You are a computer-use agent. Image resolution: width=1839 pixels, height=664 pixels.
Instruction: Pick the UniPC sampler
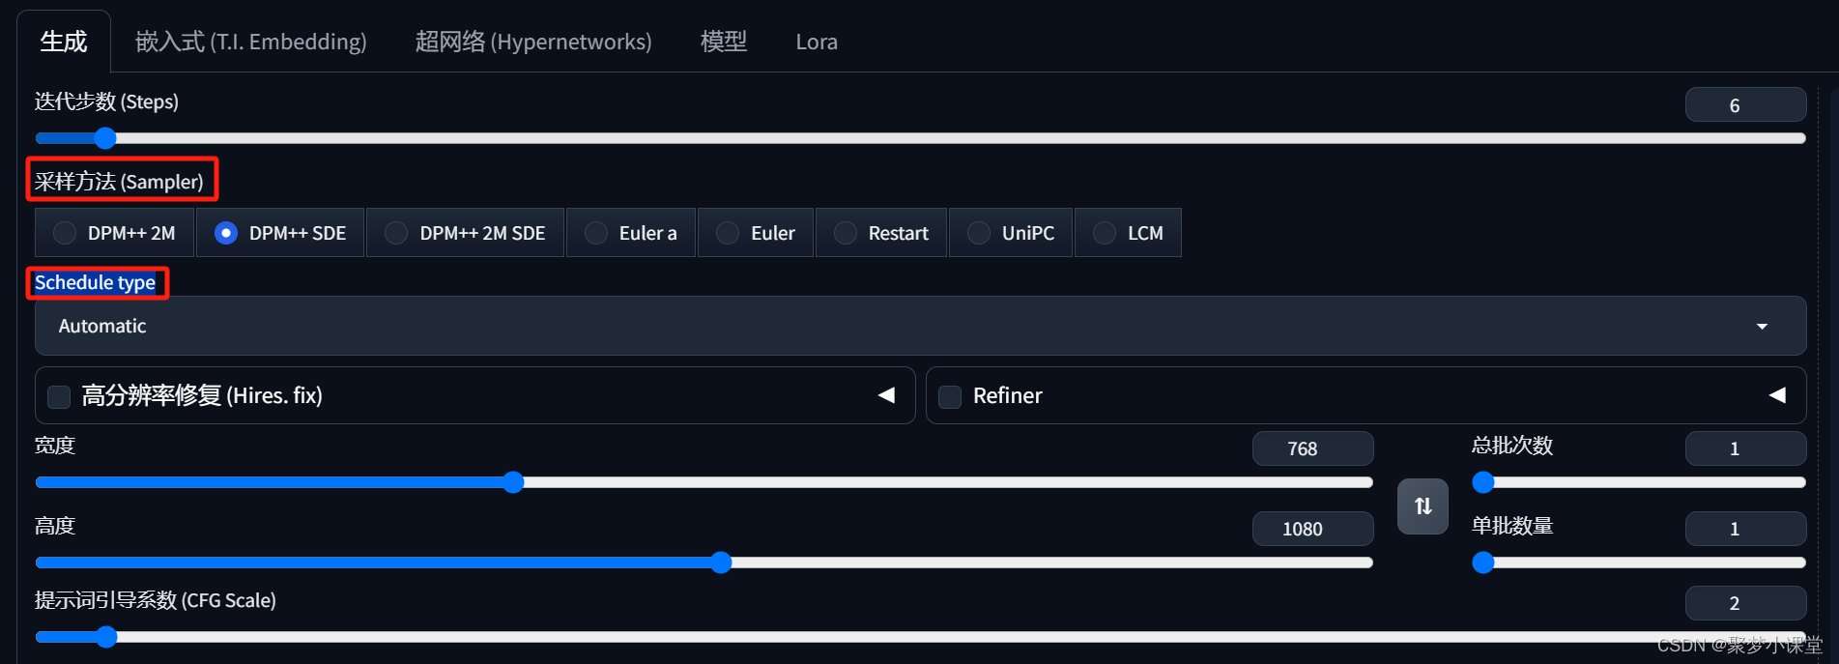coord(1011,233)
